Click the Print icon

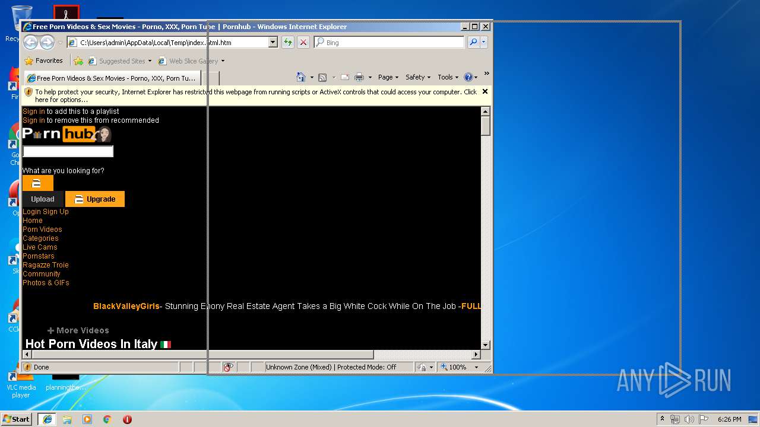coord(359,77)
